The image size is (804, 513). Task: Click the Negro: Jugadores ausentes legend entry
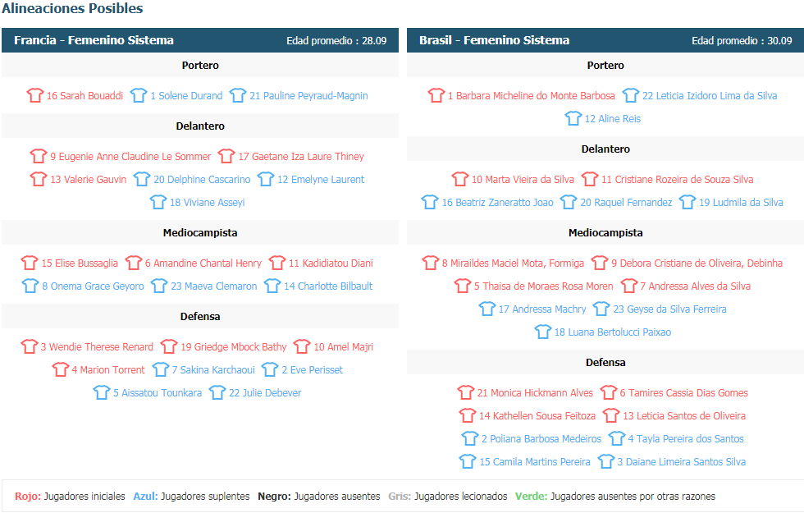[x=319, y=496]
